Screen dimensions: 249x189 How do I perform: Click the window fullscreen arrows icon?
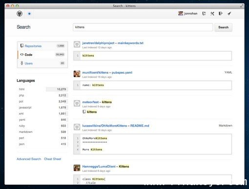coord(241,6)
